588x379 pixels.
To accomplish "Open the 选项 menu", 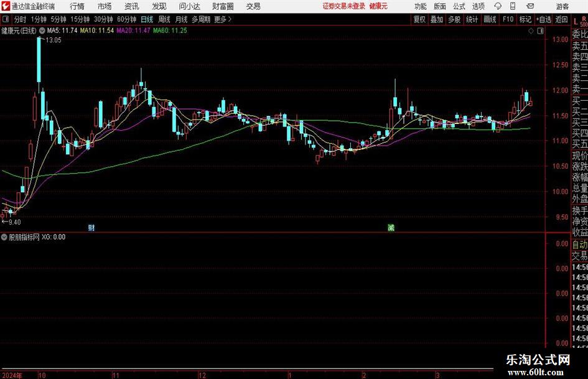I will (x=478, y=6).
